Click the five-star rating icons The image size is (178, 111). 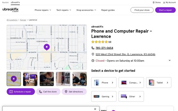100,42
